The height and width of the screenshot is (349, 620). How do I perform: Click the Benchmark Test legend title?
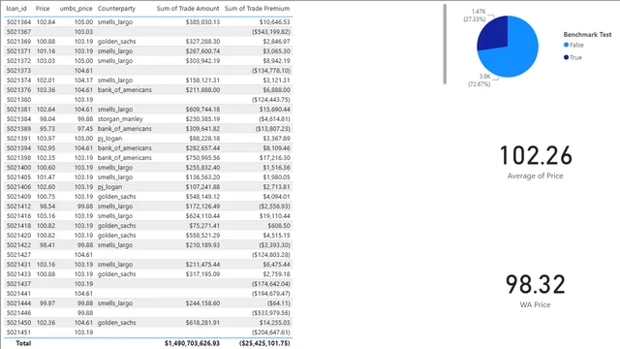(x=587, y=35)
